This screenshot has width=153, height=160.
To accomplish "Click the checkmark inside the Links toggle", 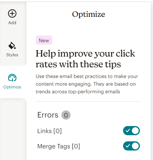I will tap(128, 131).
